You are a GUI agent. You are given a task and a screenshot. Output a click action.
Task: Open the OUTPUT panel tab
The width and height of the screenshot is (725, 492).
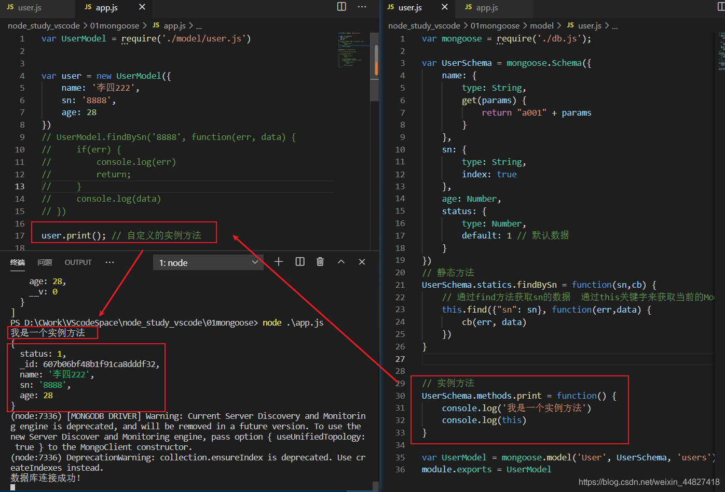[78, 262]
